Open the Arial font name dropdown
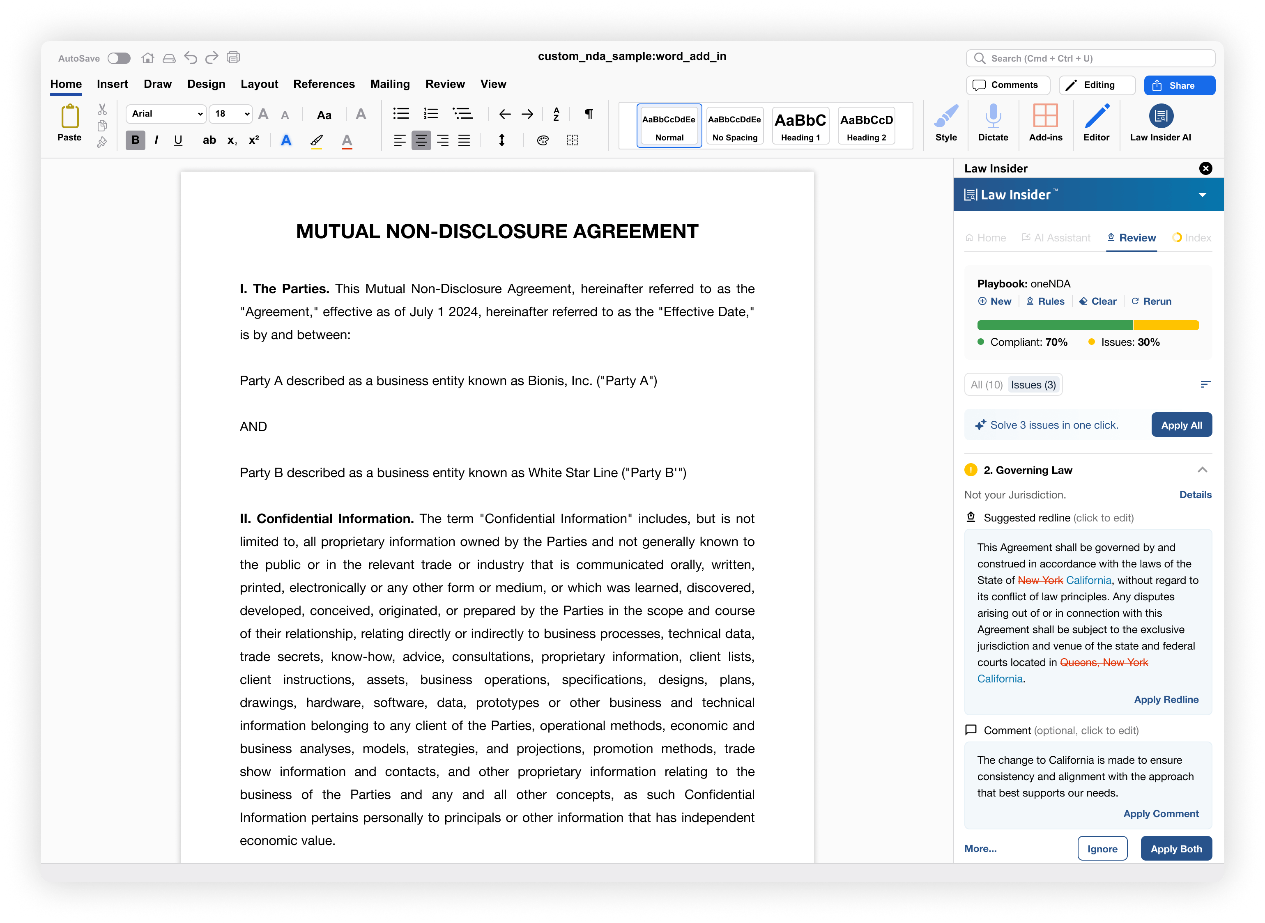Screen dimensions: 1265x923 pos(166,113)
